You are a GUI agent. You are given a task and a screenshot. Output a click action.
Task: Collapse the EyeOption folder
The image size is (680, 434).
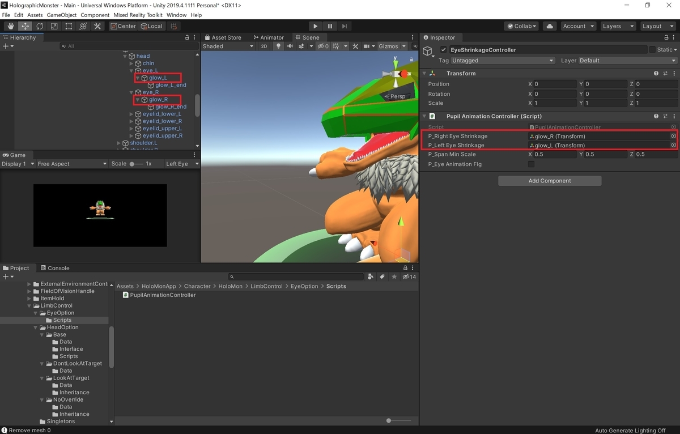pyautogui.click(x=36, y=313)
